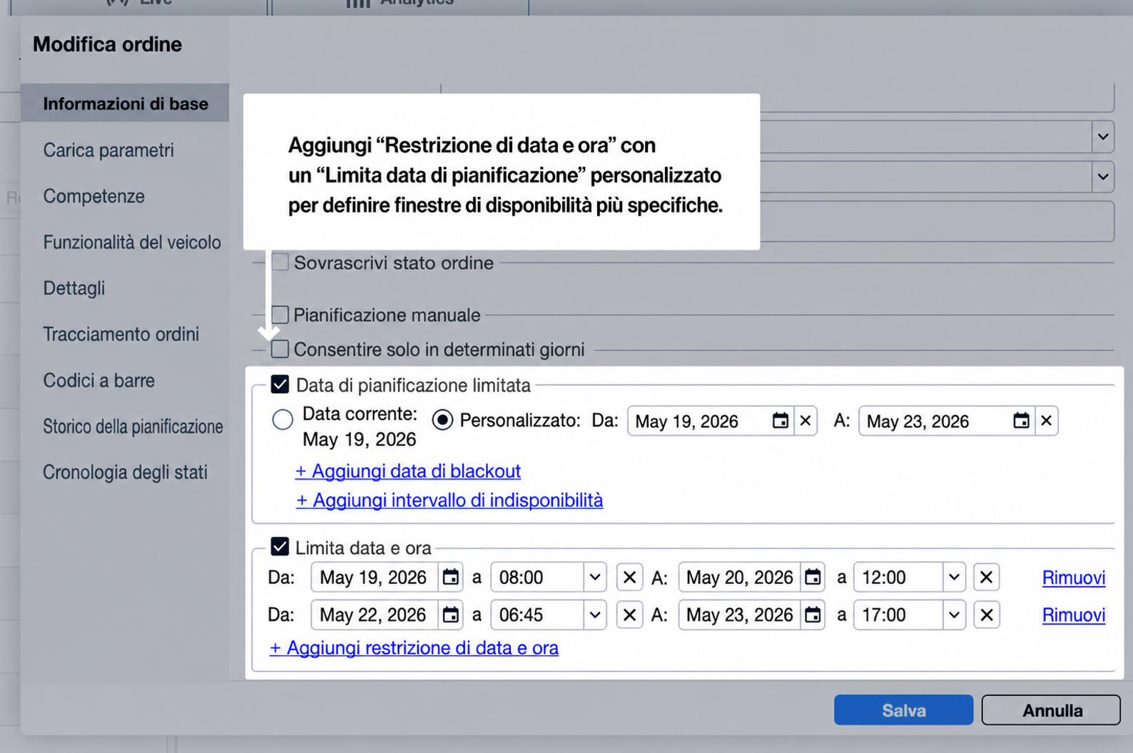The height and width of the screenshot is (753, 1133).
Task: Remove the May 19 08:00 restriction row
Action: click(1074, 577)
